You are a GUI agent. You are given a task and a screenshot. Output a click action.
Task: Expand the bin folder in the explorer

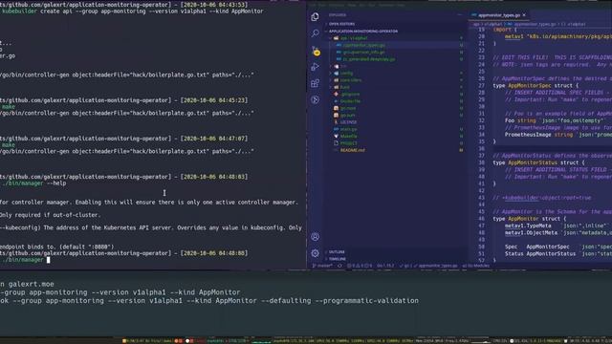tap(343, 66)
